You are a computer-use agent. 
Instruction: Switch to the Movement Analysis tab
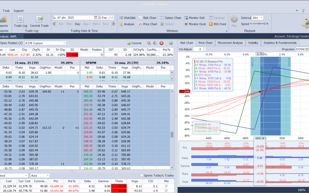click(230, 43)
